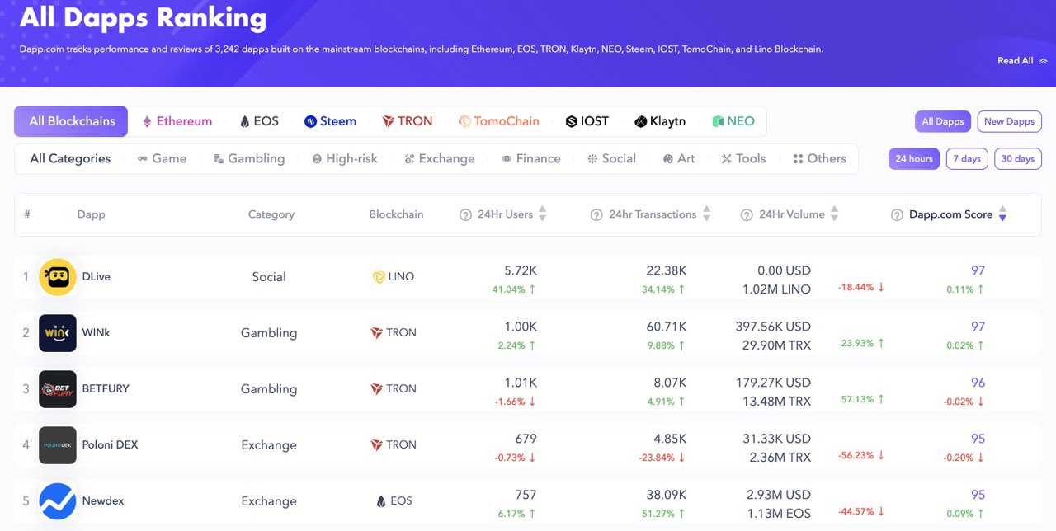
Task: Open the WINk dapp logo
Action: [58, 333]
